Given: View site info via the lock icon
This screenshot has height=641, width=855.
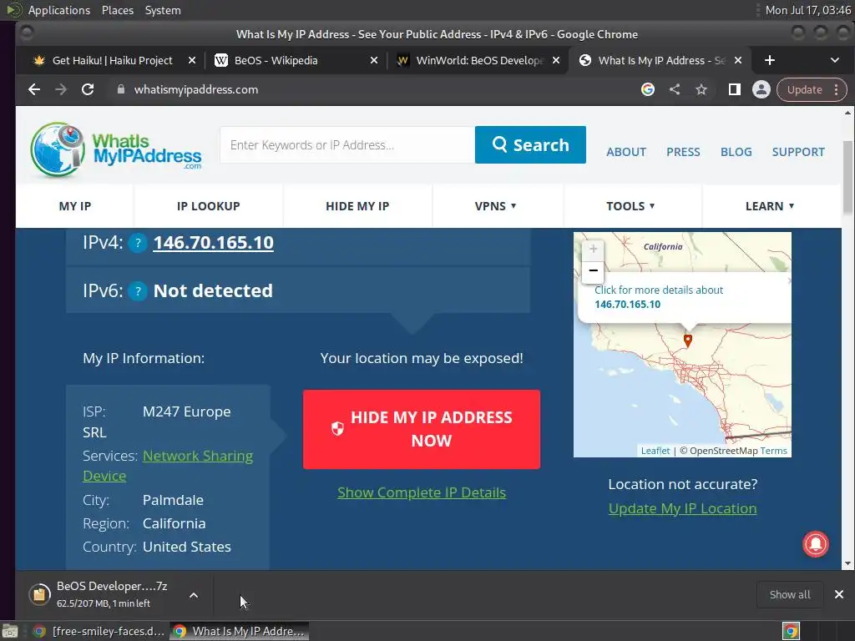Looking at the screenshot, I should (121, 89).
